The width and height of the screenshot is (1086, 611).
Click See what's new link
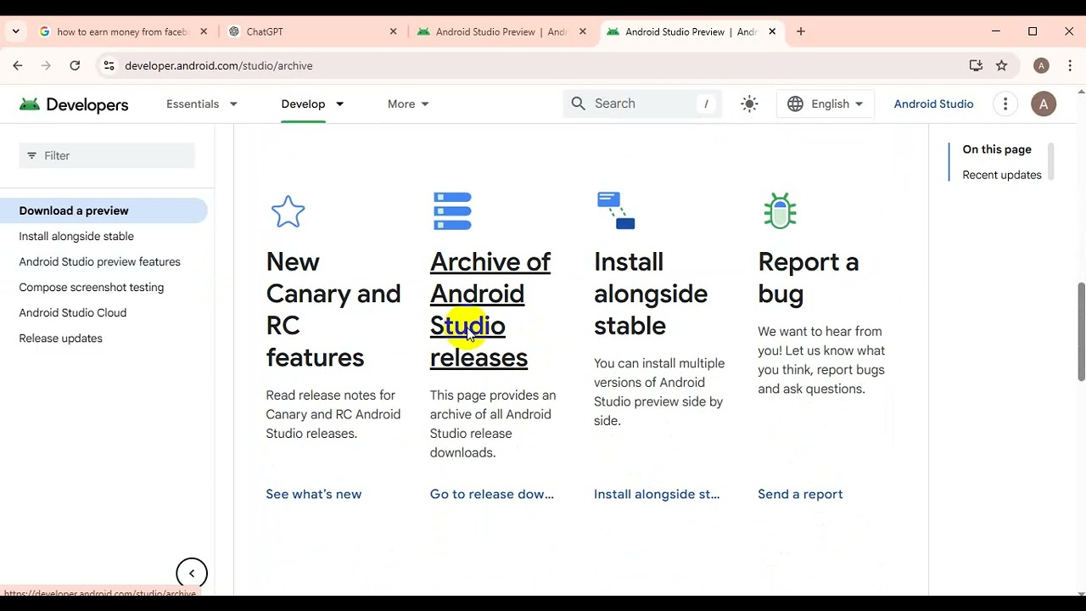pos(314,494)
